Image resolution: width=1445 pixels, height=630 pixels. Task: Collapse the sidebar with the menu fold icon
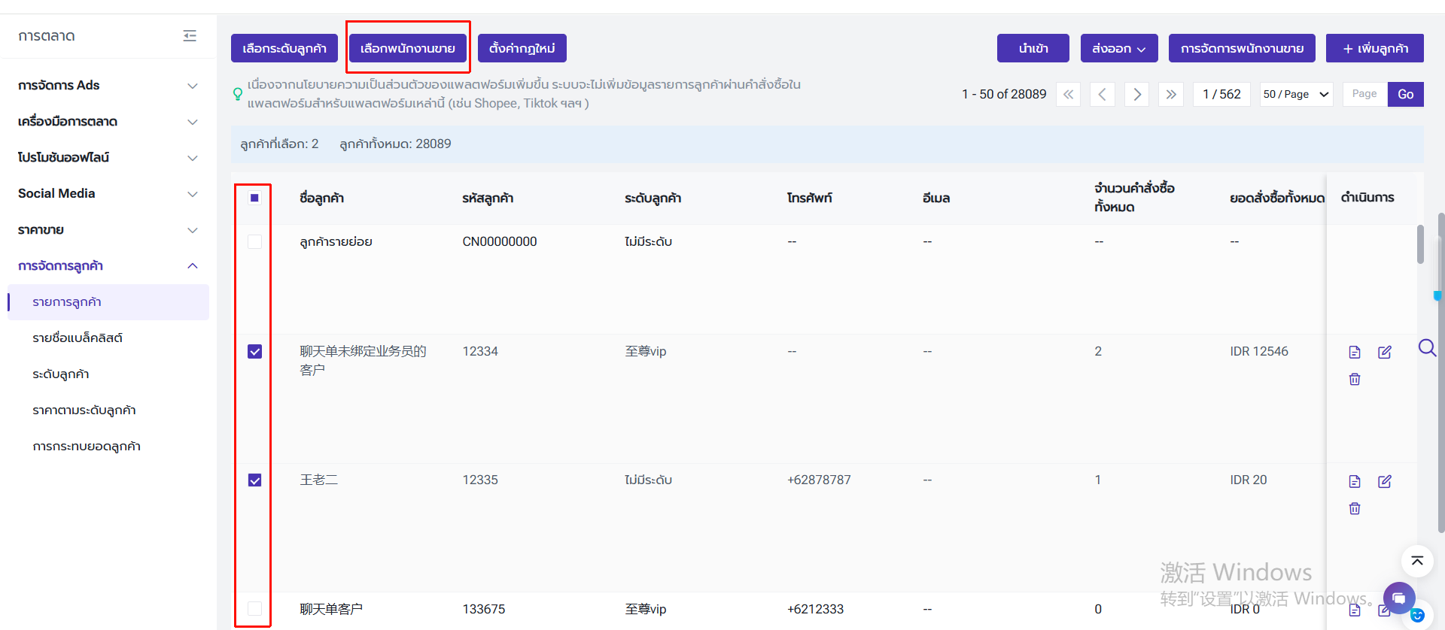click(190, 36)
